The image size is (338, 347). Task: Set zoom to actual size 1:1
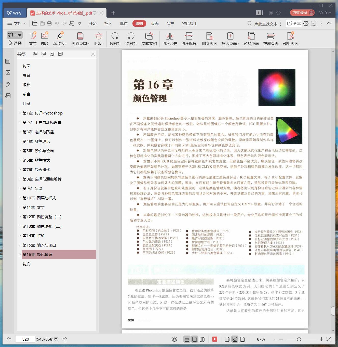[x=227, y=339]
